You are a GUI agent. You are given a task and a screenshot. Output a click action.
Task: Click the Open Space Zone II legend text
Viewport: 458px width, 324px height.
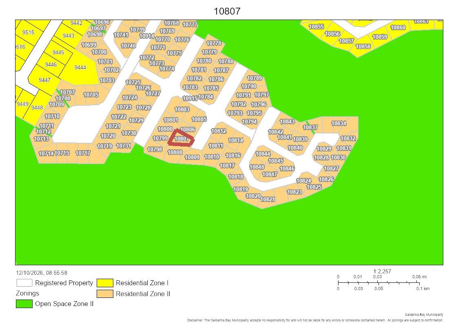64,304
